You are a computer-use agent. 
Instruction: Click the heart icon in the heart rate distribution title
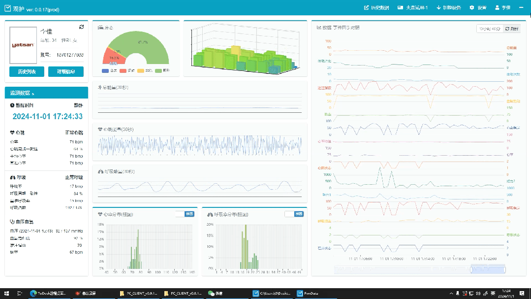[100, 214]
